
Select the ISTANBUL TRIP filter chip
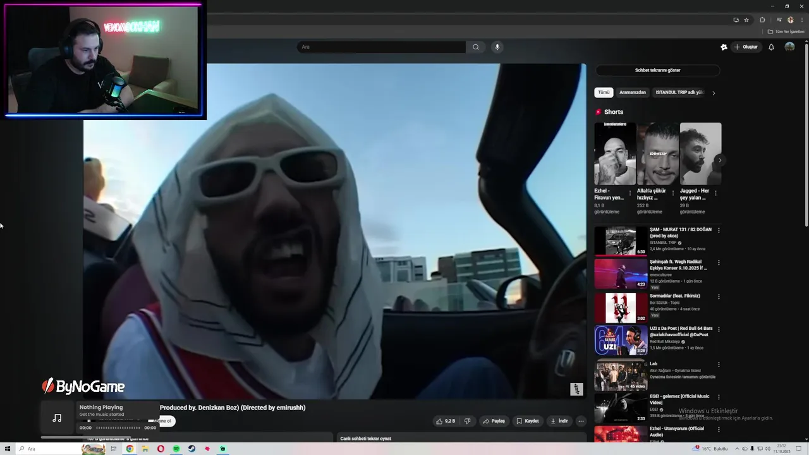(x=679, y=92)
